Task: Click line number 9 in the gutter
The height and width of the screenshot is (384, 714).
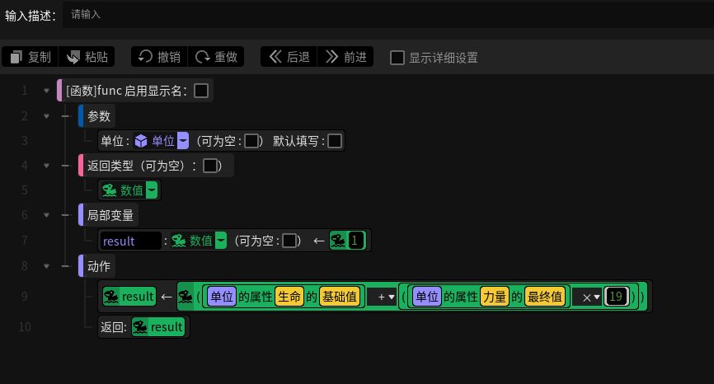Action: [25, 297]
